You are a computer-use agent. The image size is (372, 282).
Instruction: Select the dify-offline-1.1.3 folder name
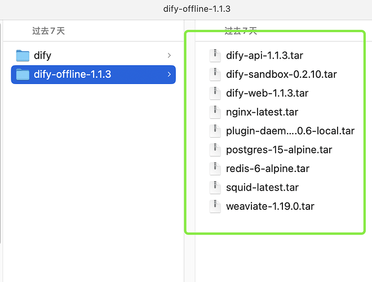pos(72,74)
